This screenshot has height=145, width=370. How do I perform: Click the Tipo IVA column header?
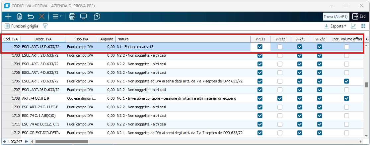pos(82,39)
